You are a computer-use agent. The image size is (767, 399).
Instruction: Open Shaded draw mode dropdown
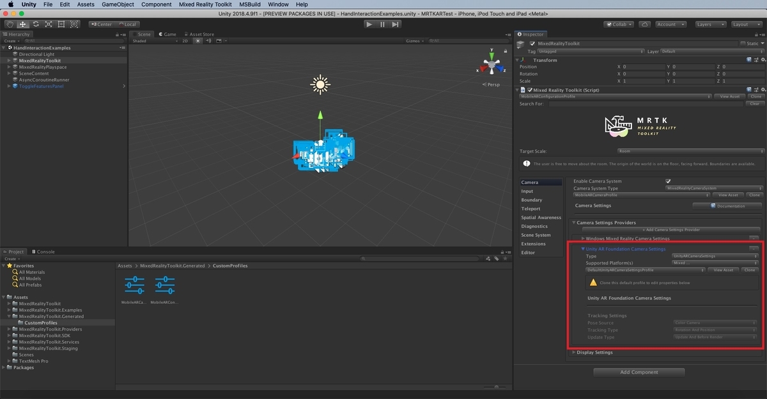click(x=154, y=41)
